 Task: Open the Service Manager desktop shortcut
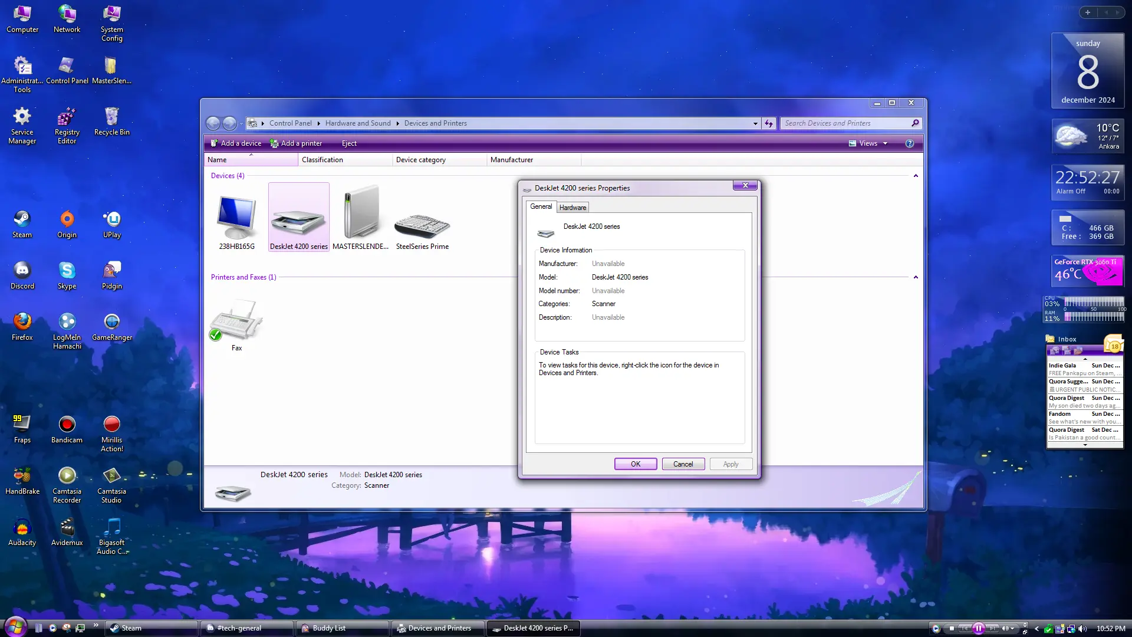(x=22, y=126)
